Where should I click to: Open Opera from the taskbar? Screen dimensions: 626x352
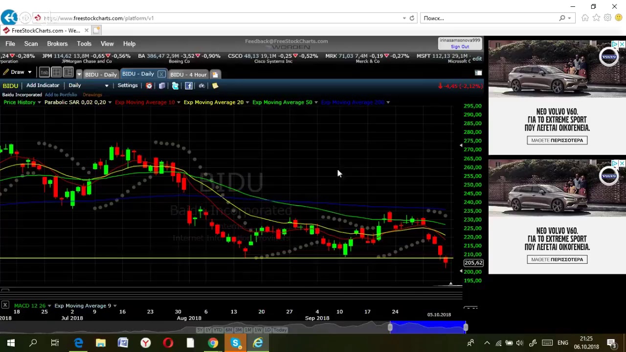(x=168, y=343)
